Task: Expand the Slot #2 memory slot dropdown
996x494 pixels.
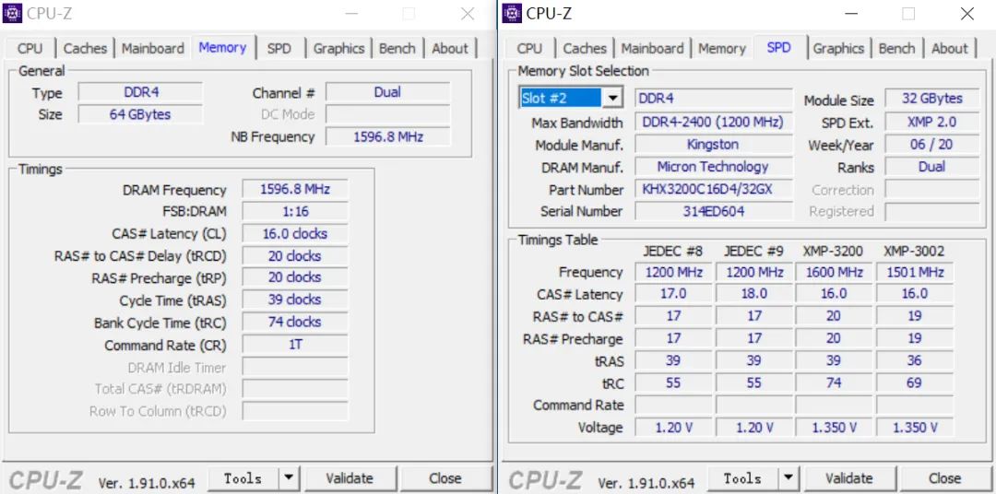Action: coord(611,99)
